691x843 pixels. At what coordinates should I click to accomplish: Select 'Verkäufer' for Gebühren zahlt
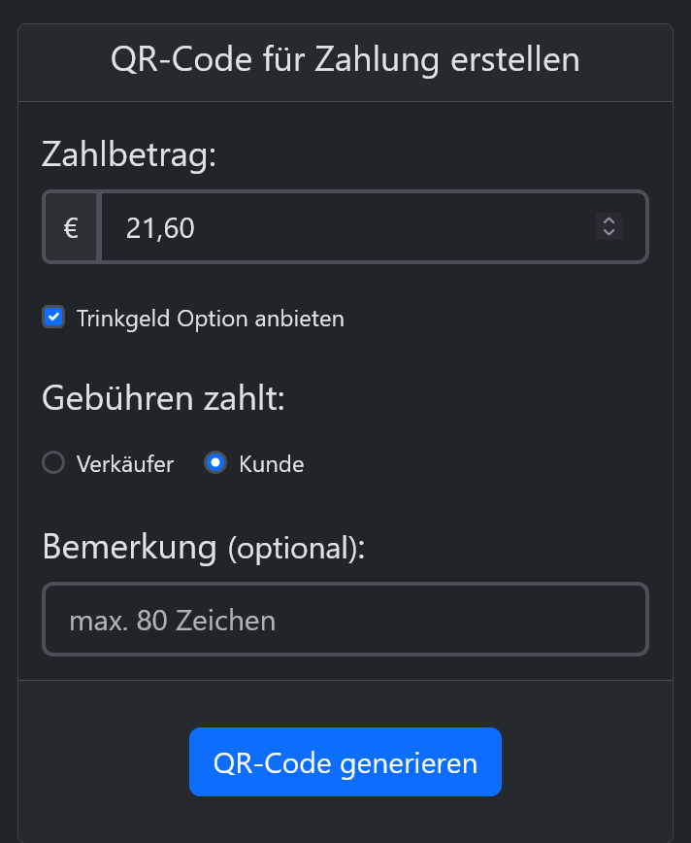tap(53, 463)
